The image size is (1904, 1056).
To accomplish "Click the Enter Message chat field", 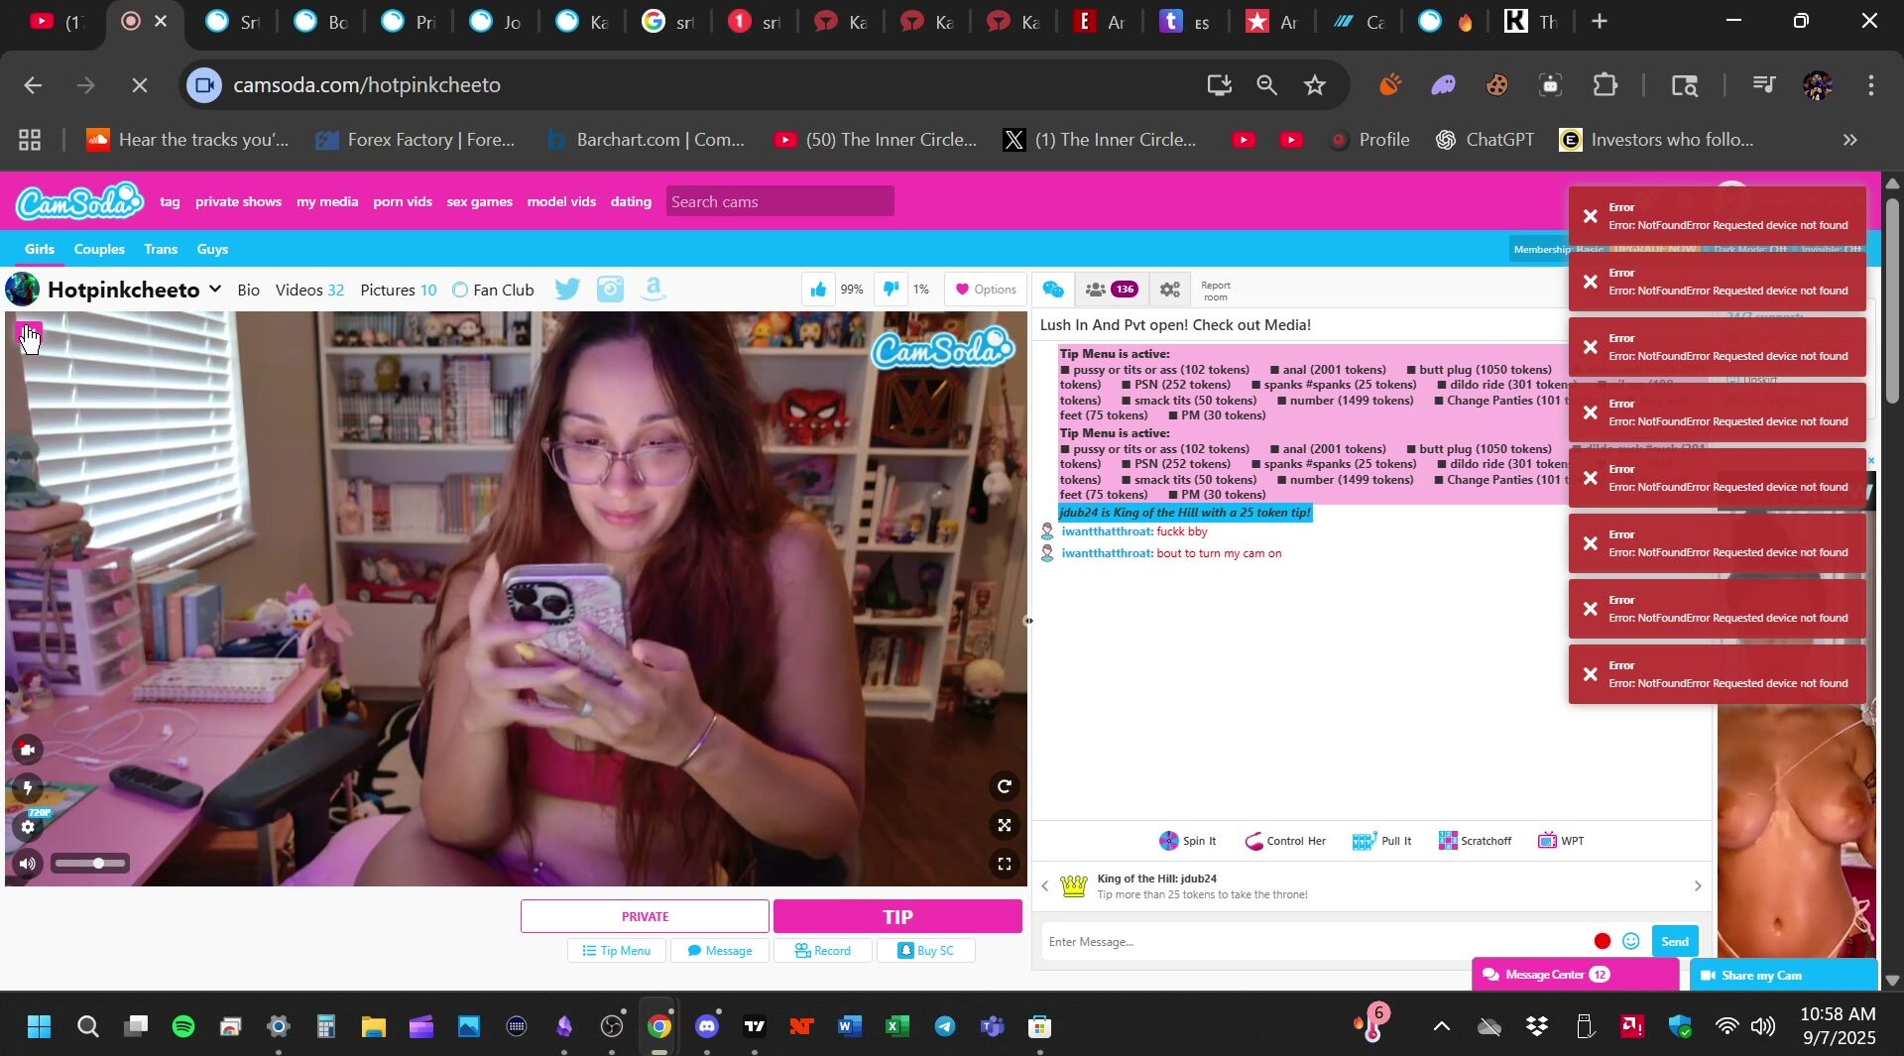I will point(1314,941).
